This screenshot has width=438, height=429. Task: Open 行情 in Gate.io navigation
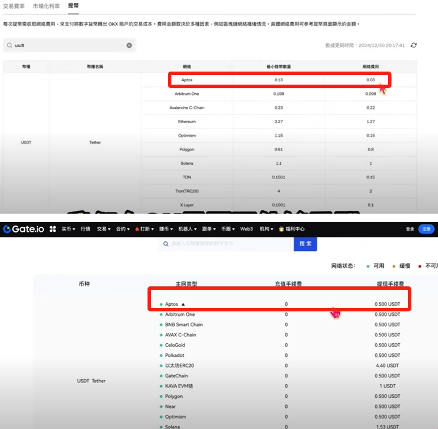[x=86, y=229]
